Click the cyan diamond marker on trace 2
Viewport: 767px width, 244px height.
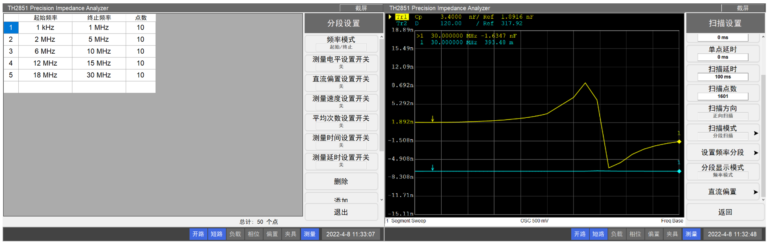[x=679, y=171]
